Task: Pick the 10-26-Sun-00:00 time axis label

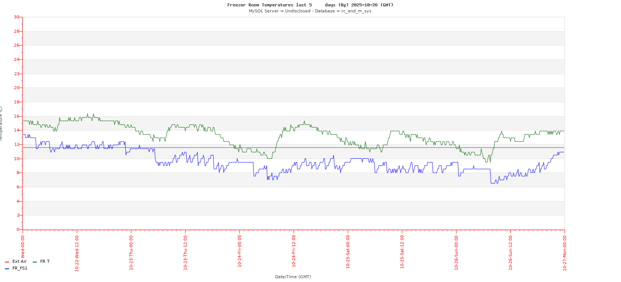Action: [456, 253]
